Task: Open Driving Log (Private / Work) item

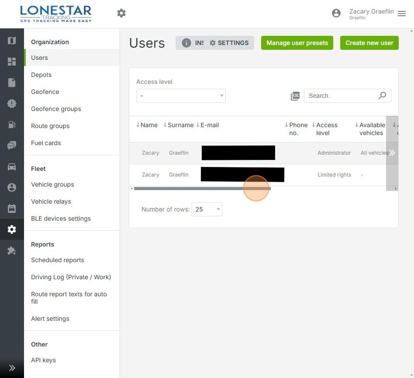Action: [x=72, y=277]
